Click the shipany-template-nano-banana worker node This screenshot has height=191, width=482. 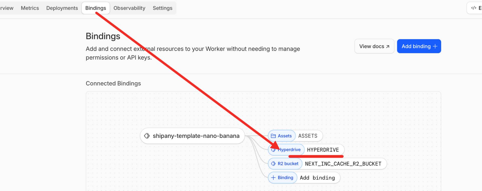point(196,136)
